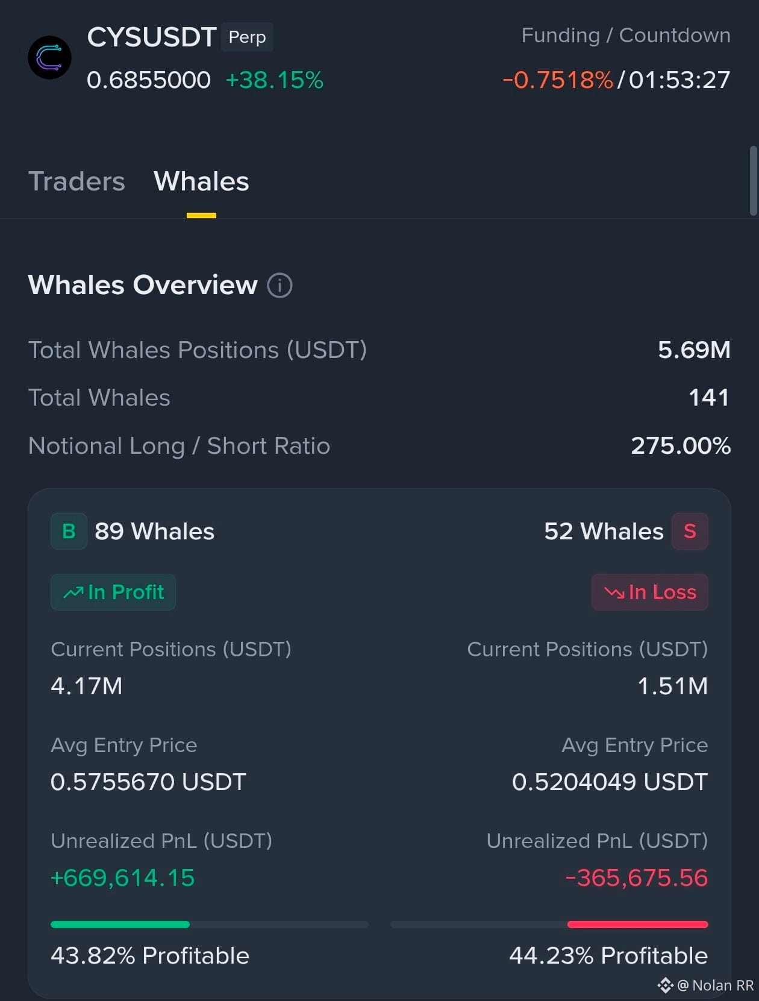
Task: Click the page scrollbar on the right
Action: point(753,180)
